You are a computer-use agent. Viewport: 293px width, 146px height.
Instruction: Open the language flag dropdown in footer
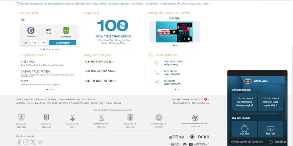(207, 99)
